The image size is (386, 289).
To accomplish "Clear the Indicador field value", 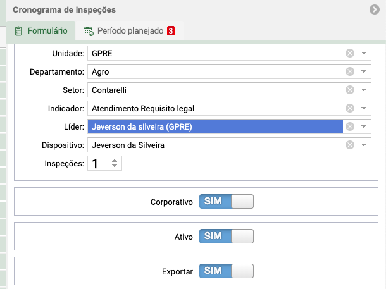I will click(349, 108).
